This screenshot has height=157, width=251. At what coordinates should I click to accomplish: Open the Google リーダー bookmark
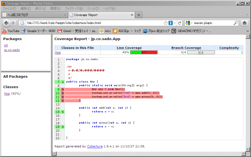[39, 31]
